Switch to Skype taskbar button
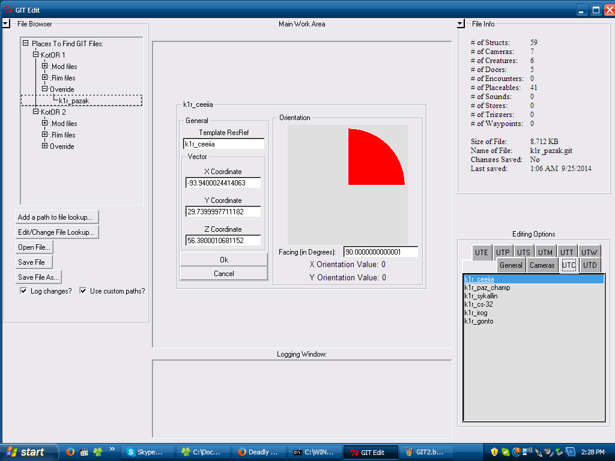Image resolution: width=615 pixels, height=461 pixels. (x=147, y=452)
